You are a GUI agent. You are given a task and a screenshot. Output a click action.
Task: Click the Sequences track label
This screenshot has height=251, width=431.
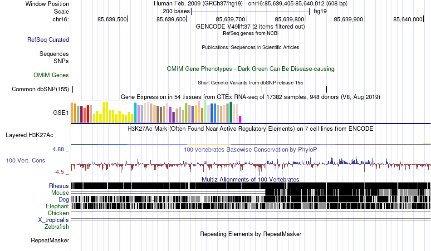tap(54, 54)
